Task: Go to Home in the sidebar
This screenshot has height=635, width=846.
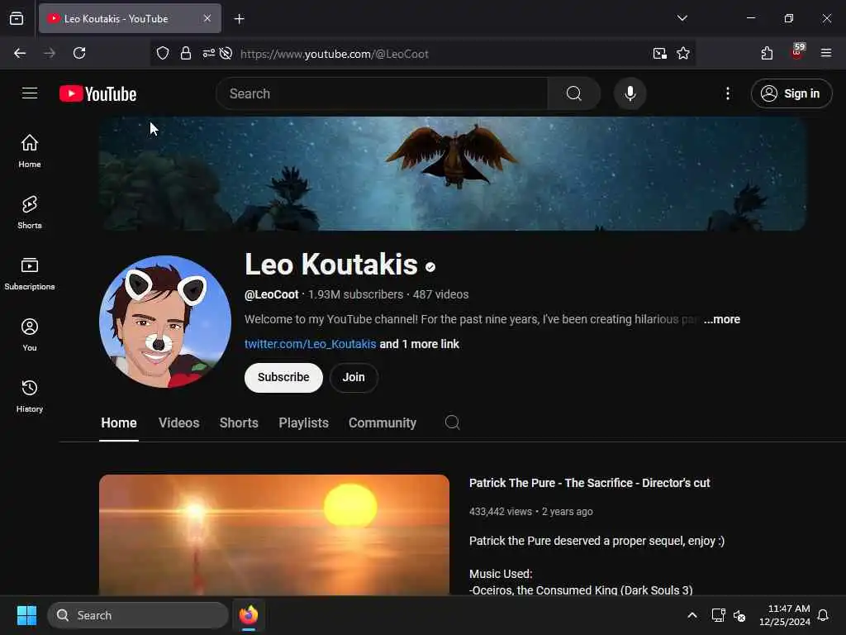Action: [30, 151]
